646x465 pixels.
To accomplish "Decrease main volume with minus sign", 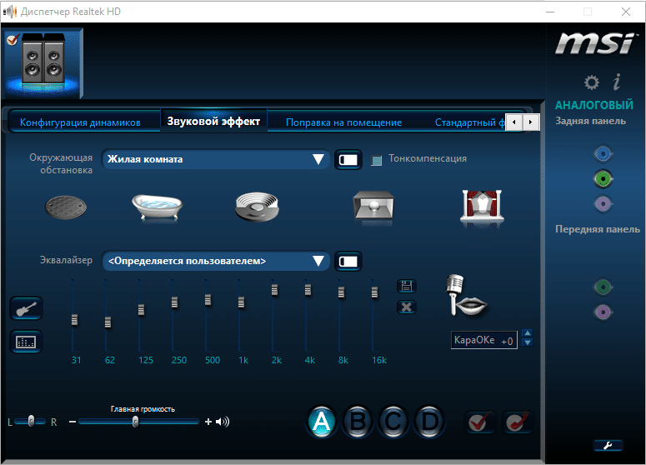I will [x=73, y=422].
